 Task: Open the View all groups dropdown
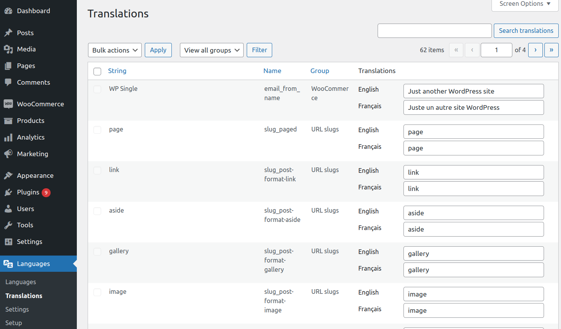[212, 50]
